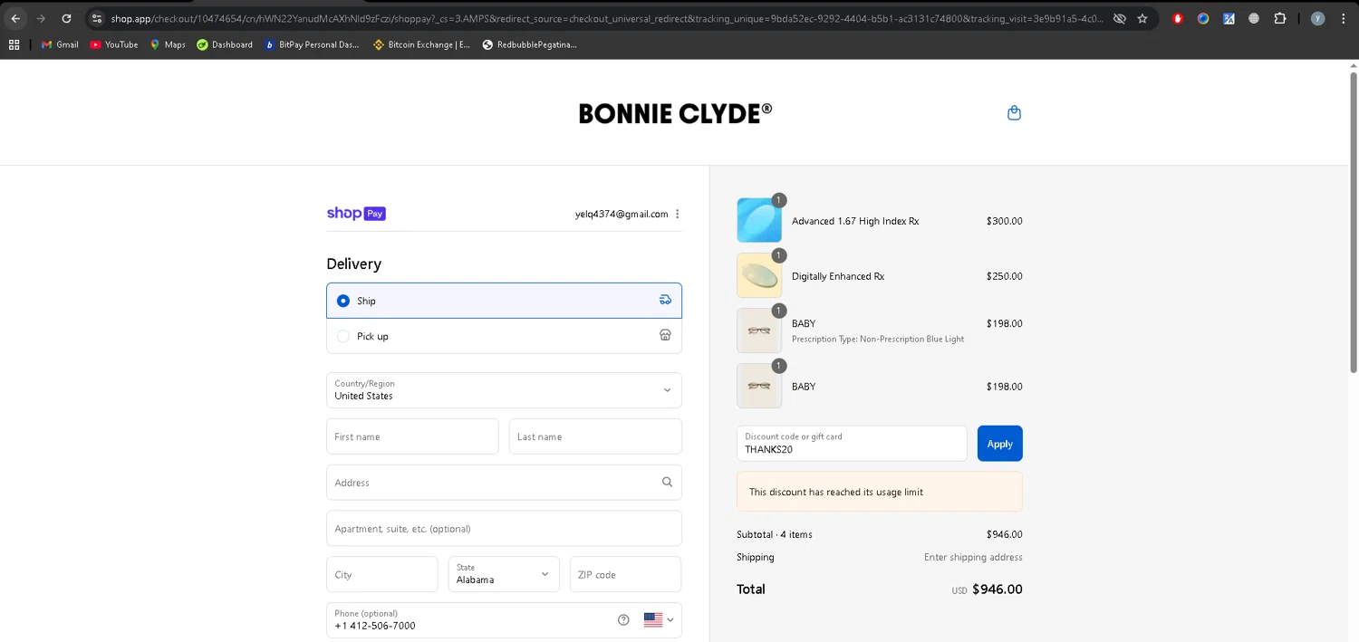Click 'Enter shipping address' text
Screen dimensions: 1359x642
point(973,557)
